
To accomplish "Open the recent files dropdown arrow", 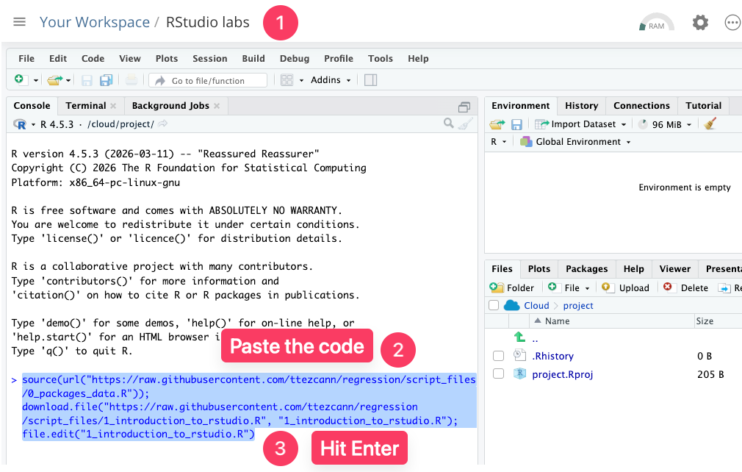I will click(x=68, y=80).
